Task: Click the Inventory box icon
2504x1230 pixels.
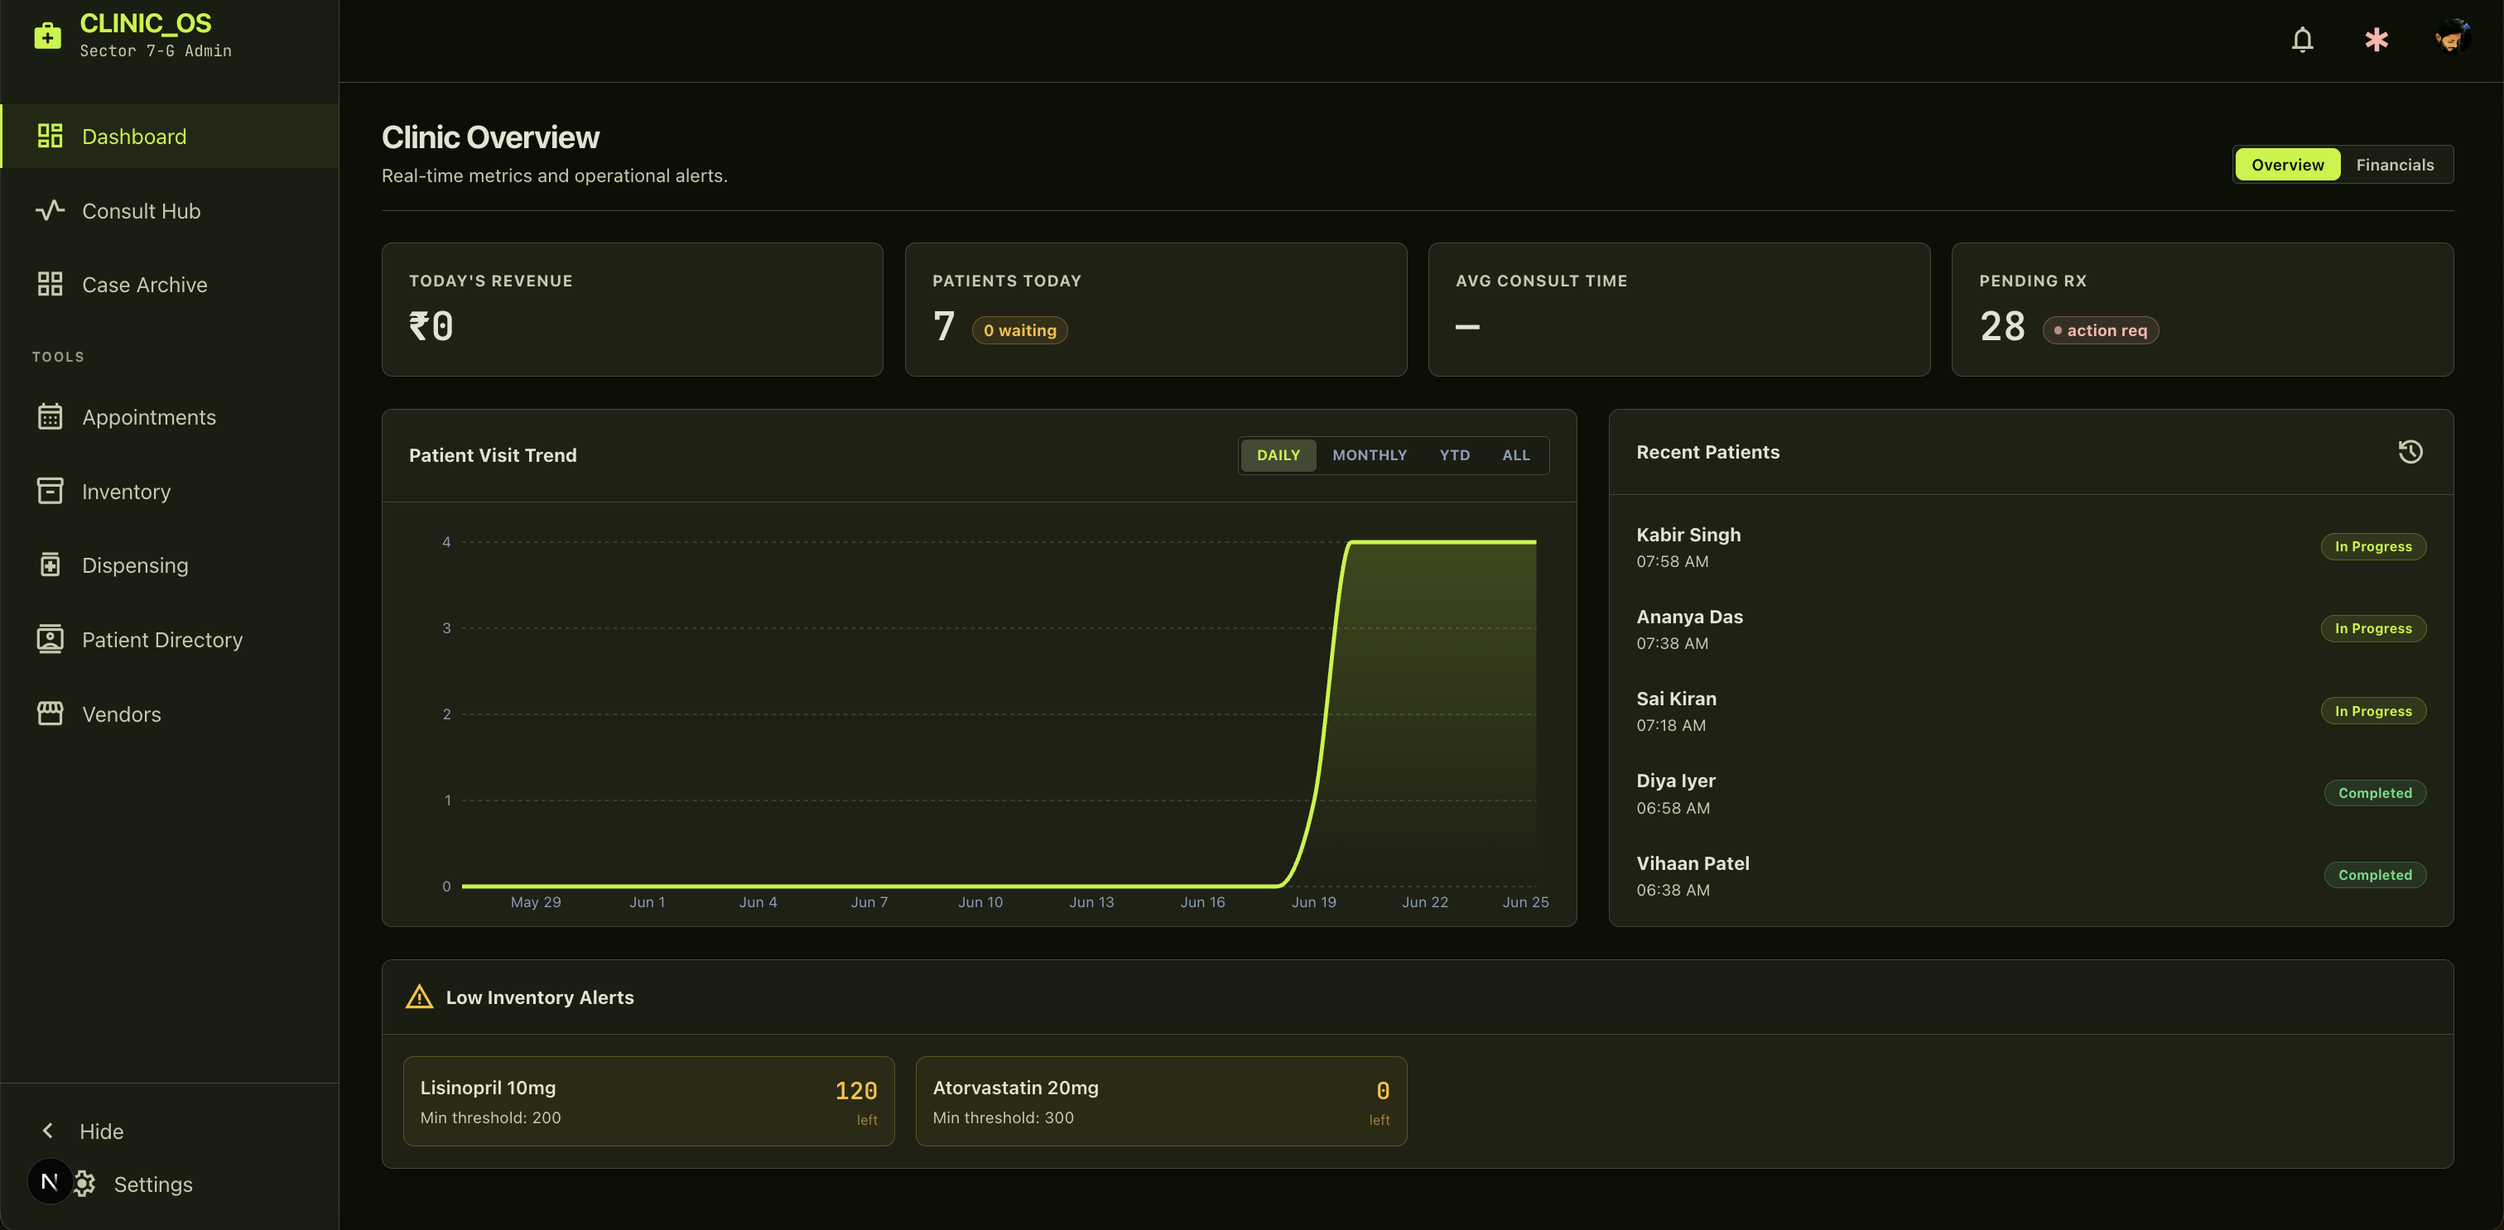Action: pyautogui.click(x=50, y=491)
